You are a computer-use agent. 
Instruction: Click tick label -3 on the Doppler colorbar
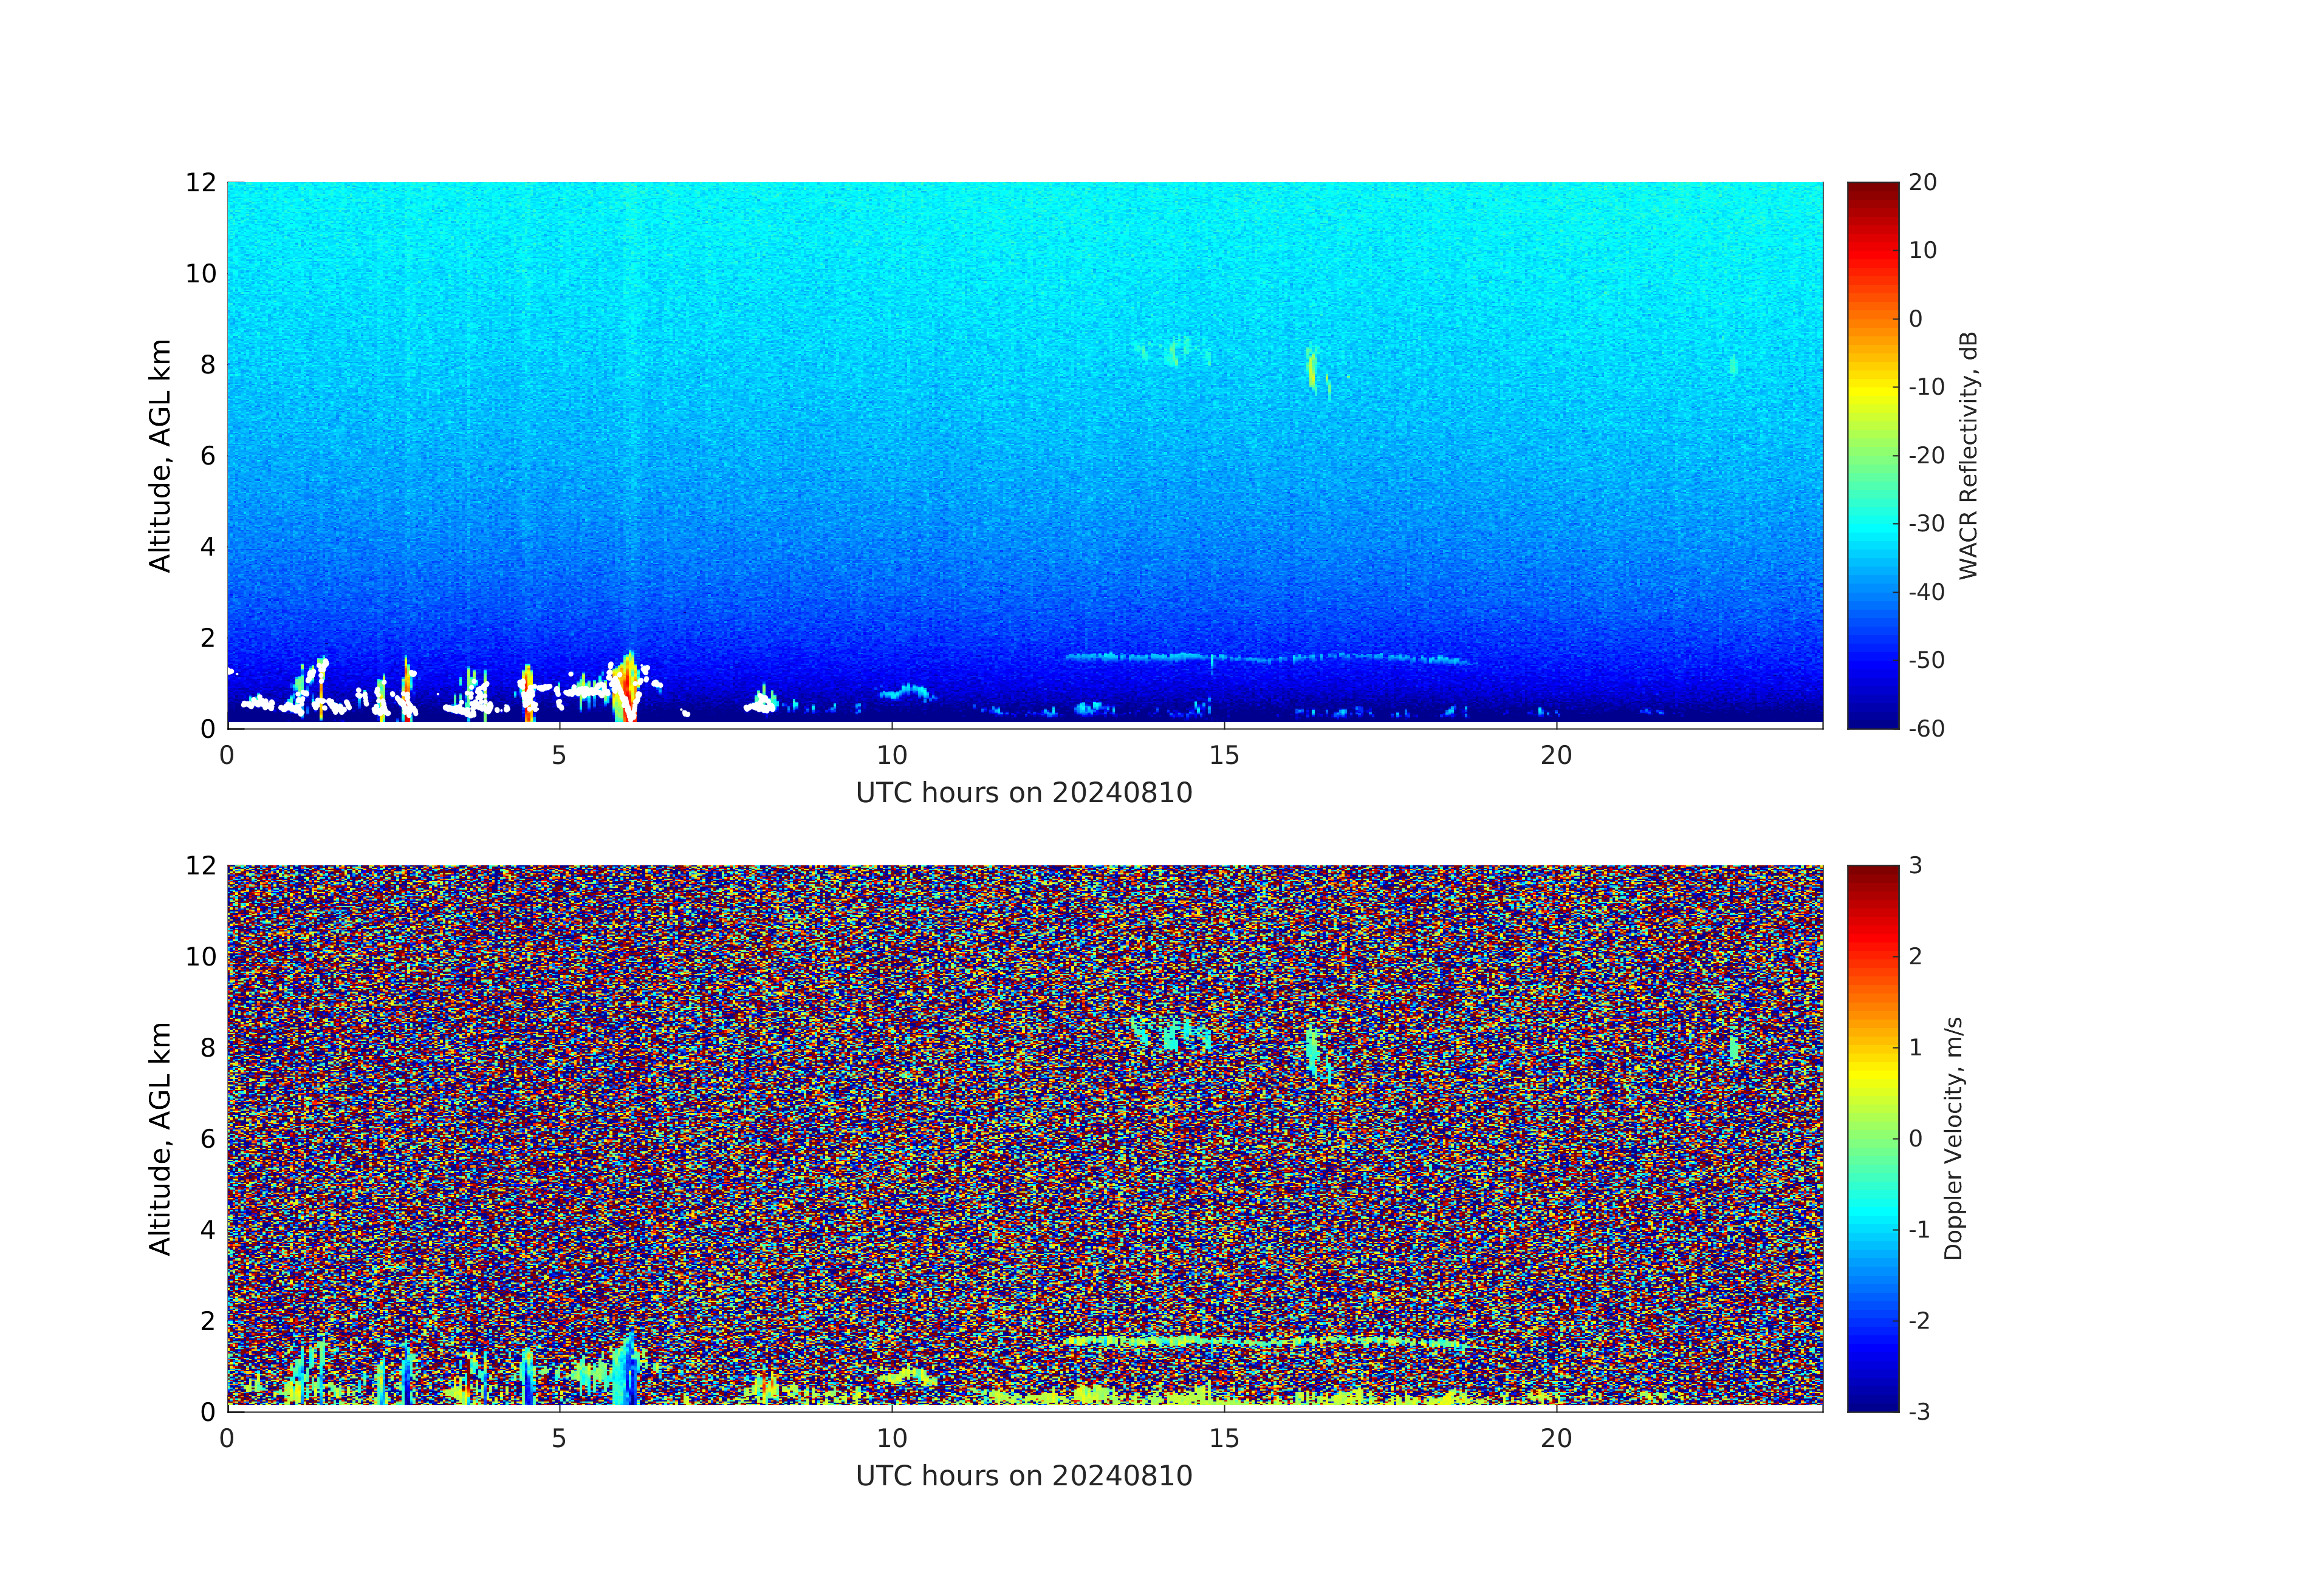pyautogui.click(x=1919, y=1412)
